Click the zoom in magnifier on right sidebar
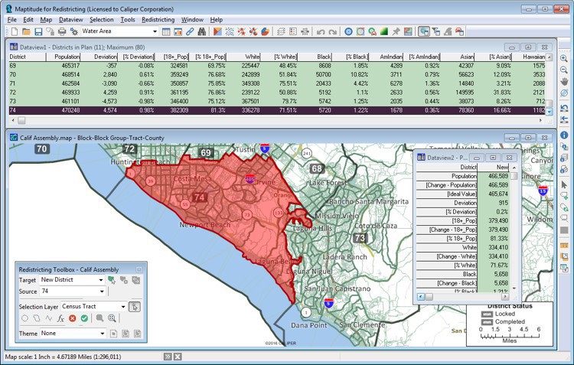 (x=564, y=58)
